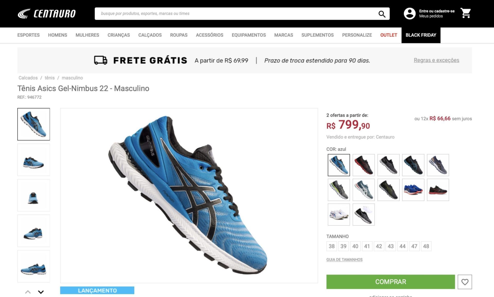Image resolution: width=494 pixels, height=297 pixels.
Task: Click the green COMPRAR button
Action: pos(391,282)
